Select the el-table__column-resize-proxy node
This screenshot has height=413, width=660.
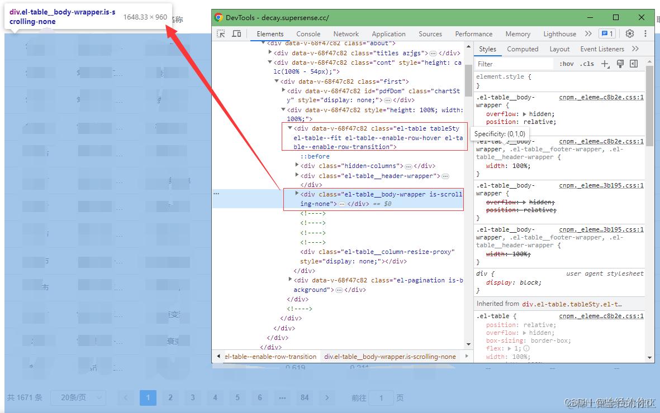[x=377, y=257]
